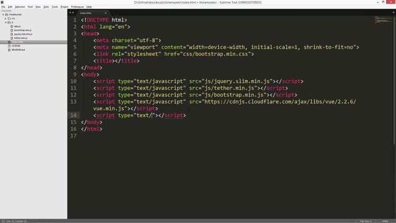Viewport: 396px width, 223px height.
Task: Close the index.html tab
Action: (106, 13)
